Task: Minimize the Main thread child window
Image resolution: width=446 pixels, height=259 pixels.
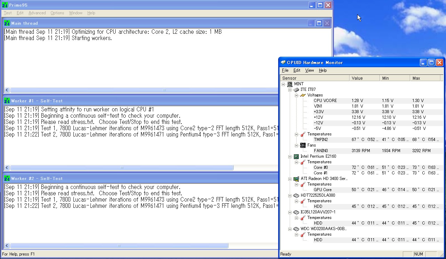Action: 311,23
